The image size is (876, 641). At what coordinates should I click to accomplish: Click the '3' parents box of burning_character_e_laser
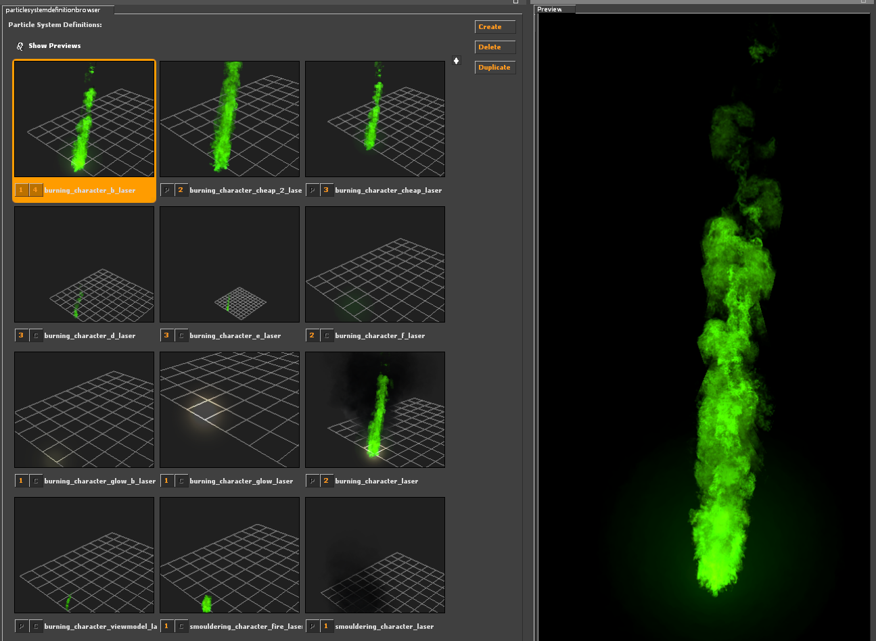(x=167, y=335)
